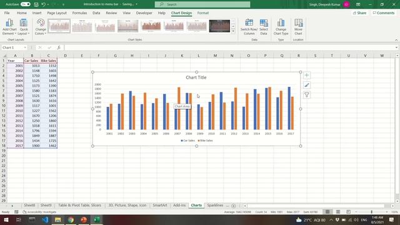Screen dimensions: 400x225
Task: Open Google Chrome from taskbar
Action: point(71,219)
